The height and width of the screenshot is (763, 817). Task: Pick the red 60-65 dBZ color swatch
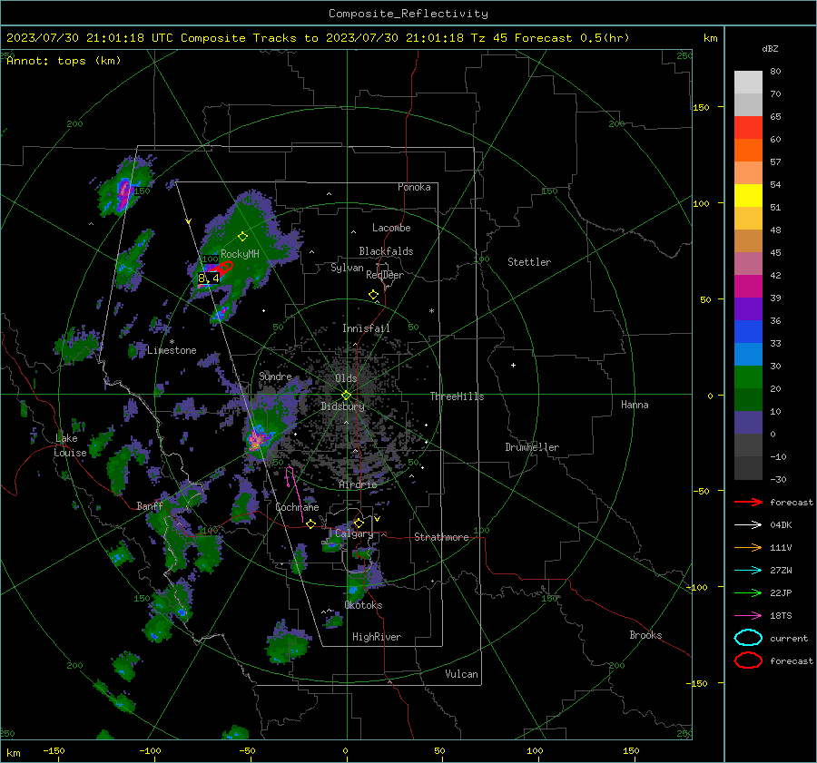click(748, 128)
